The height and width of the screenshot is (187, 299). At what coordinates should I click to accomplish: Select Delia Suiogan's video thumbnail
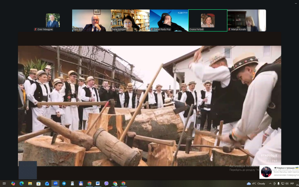(x=130, y=20)
